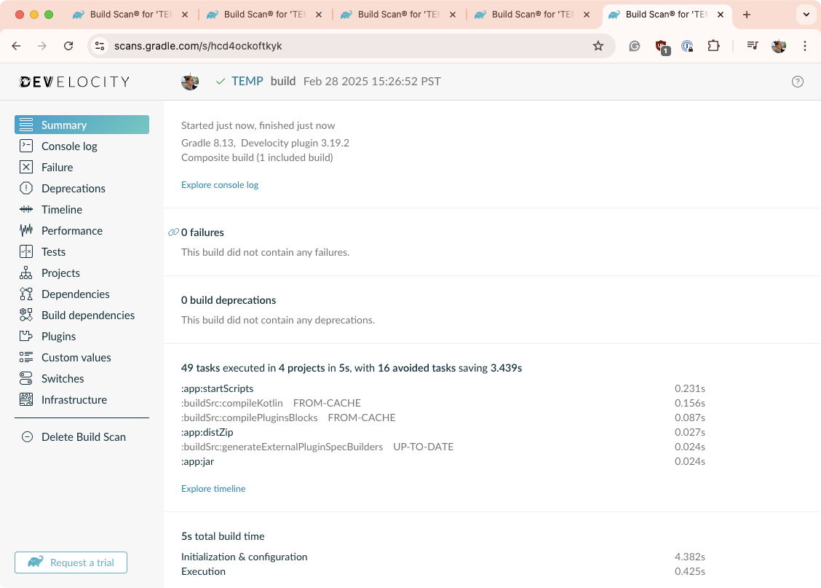
Task: Click the Explore console log link
Action: (x=220, y=185)
